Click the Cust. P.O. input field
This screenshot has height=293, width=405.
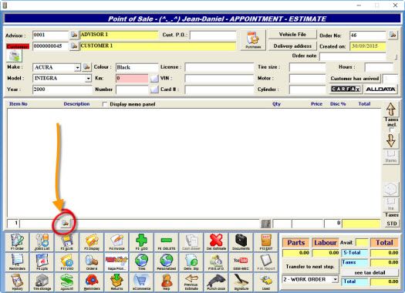[213, 35]
